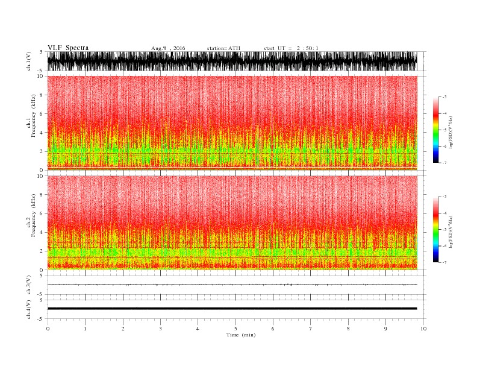The width and height of the screenshot is (477, 369).
Task: Click time axis tick label "10"
Action: (x=423, y=329)
